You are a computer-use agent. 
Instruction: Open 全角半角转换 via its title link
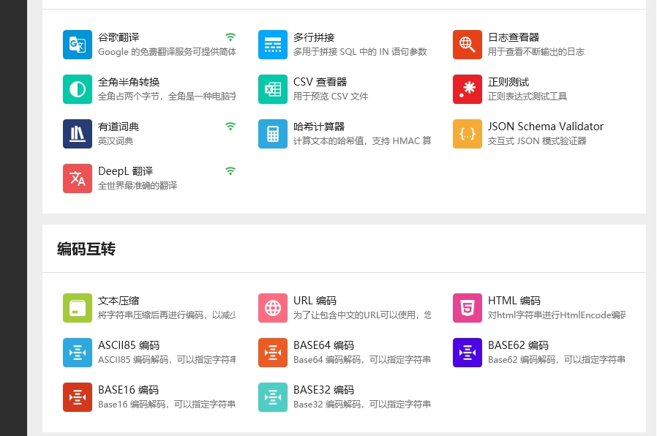click(x=129, y=81)
